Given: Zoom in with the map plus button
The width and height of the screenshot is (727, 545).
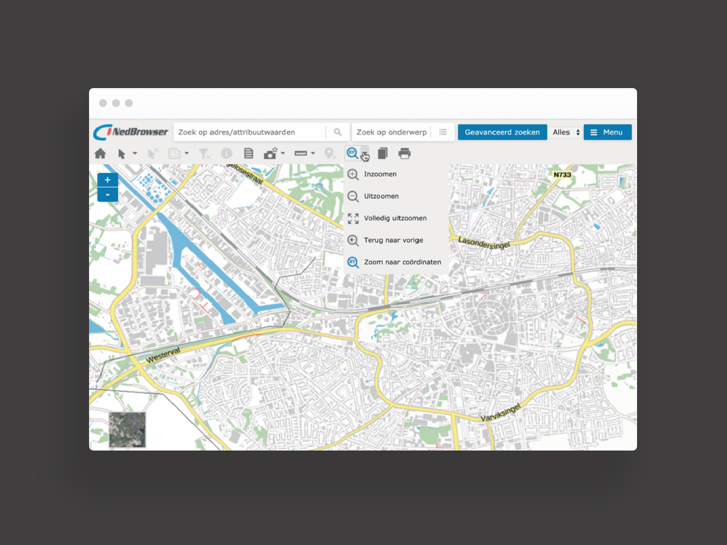Looking at the screenshot, I should [x=108, y=180].
